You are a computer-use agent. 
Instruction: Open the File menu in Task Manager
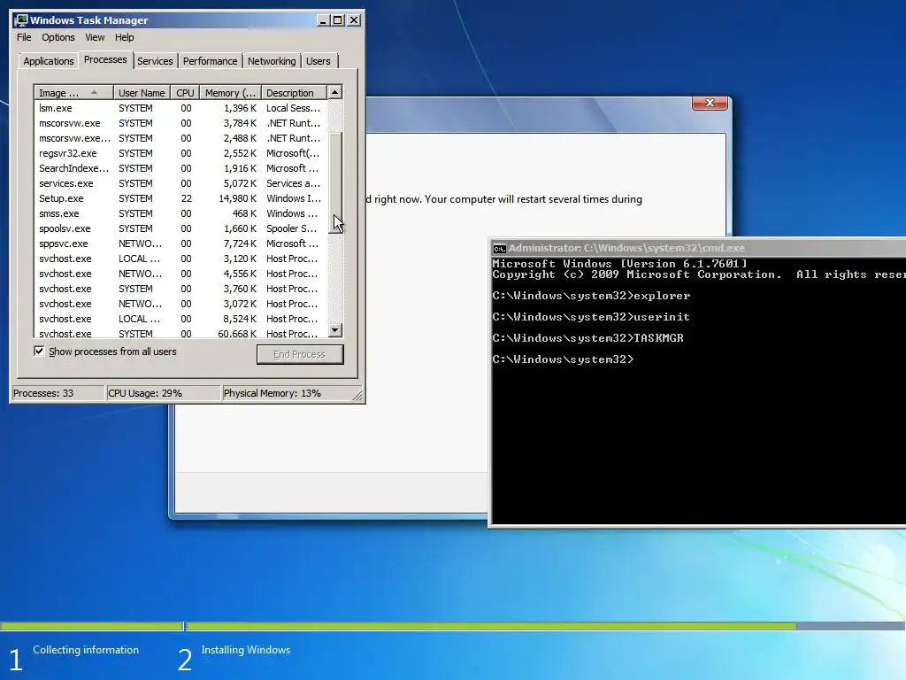(x=24, y=37)
